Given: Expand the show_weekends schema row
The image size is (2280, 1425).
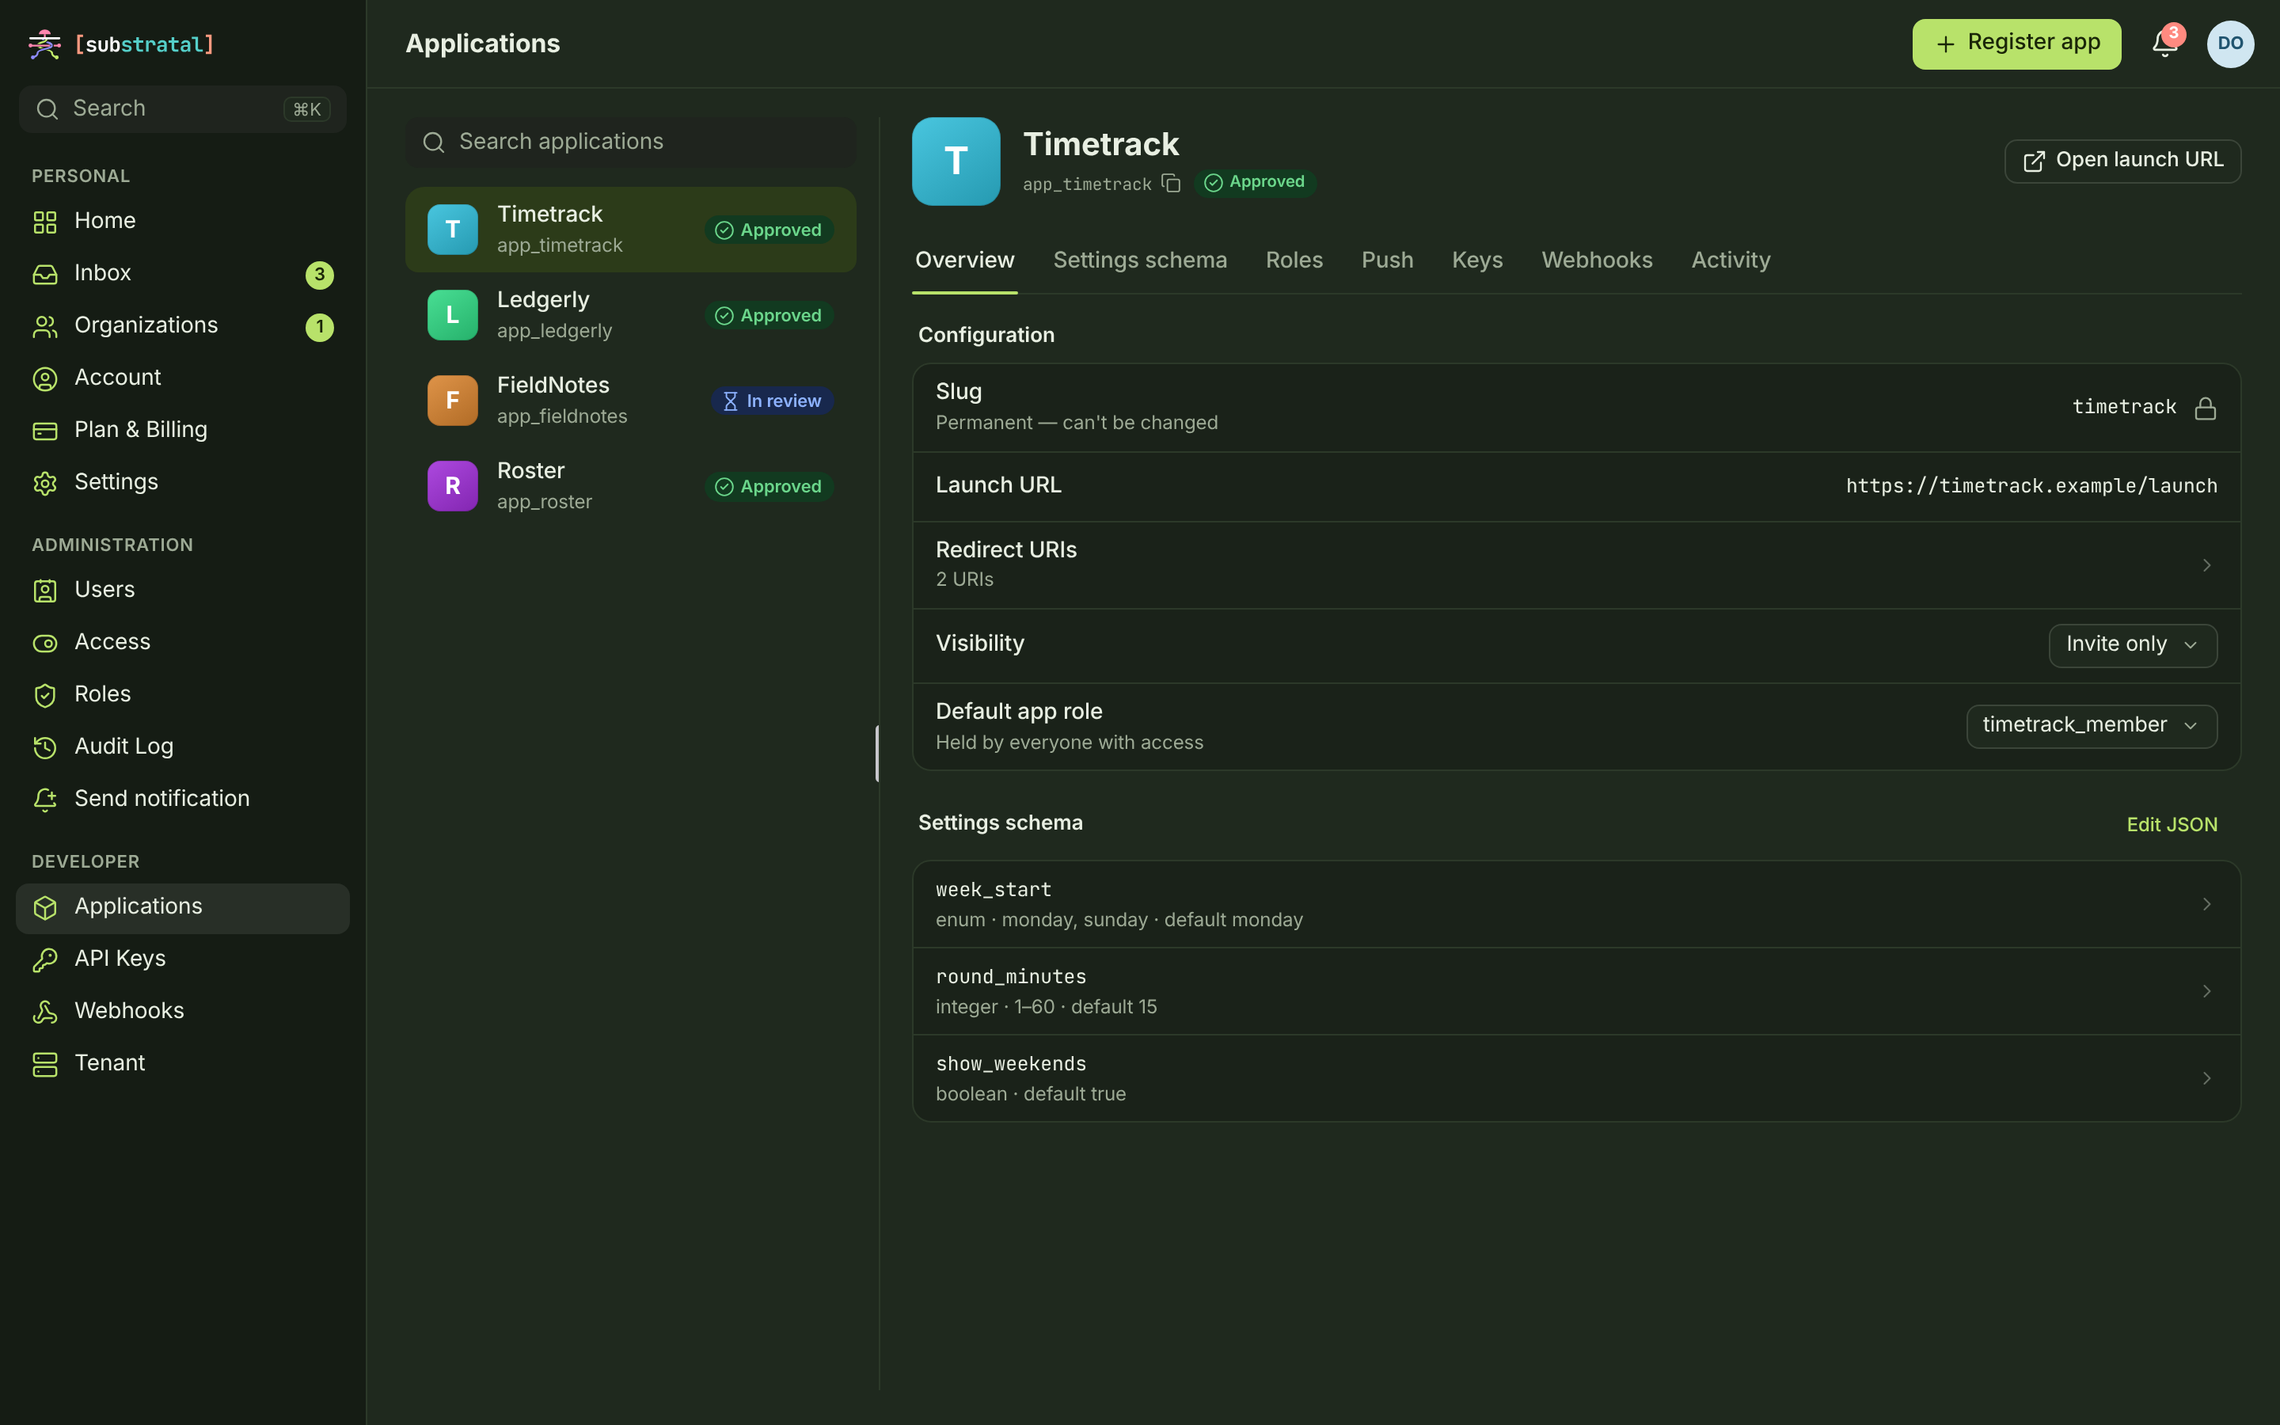Looking at the screenshot, I should (1576, 1078).
